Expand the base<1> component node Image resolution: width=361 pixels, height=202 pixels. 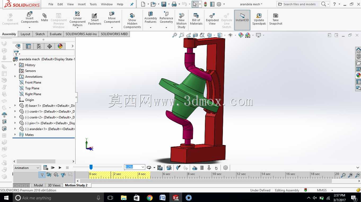click(15, 106)
